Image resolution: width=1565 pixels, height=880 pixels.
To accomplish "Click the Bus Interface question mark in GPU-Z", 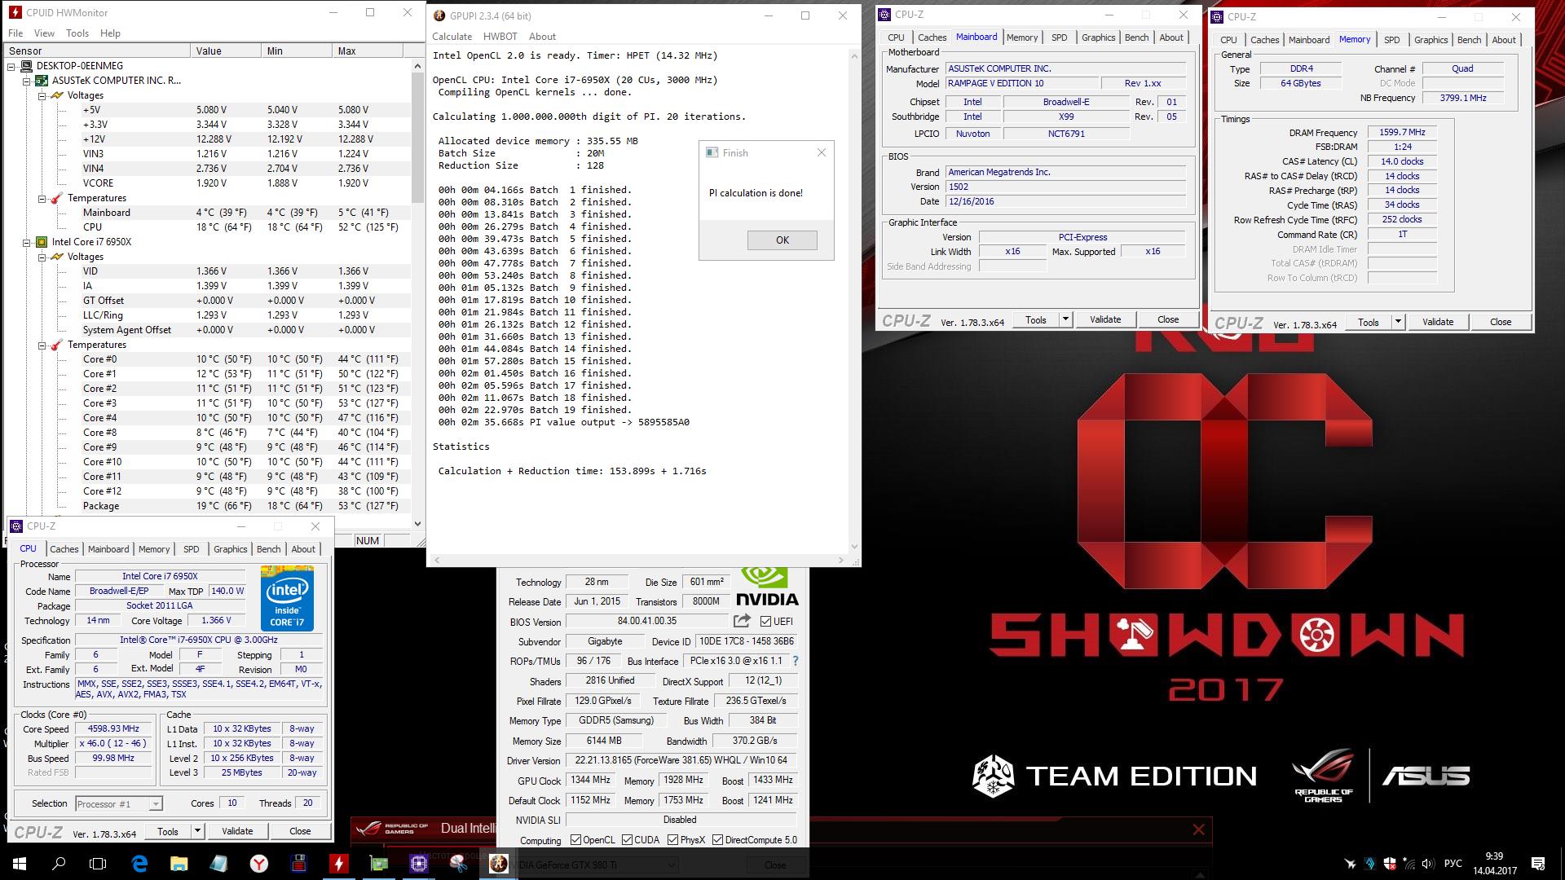I will pos(796,661).
